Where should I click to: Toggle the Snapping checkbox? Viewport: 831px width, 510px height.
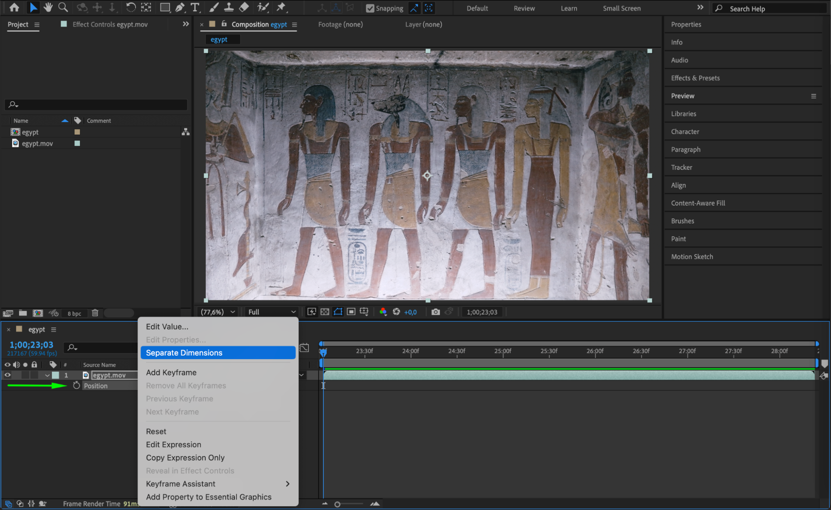tap(370, 8)
